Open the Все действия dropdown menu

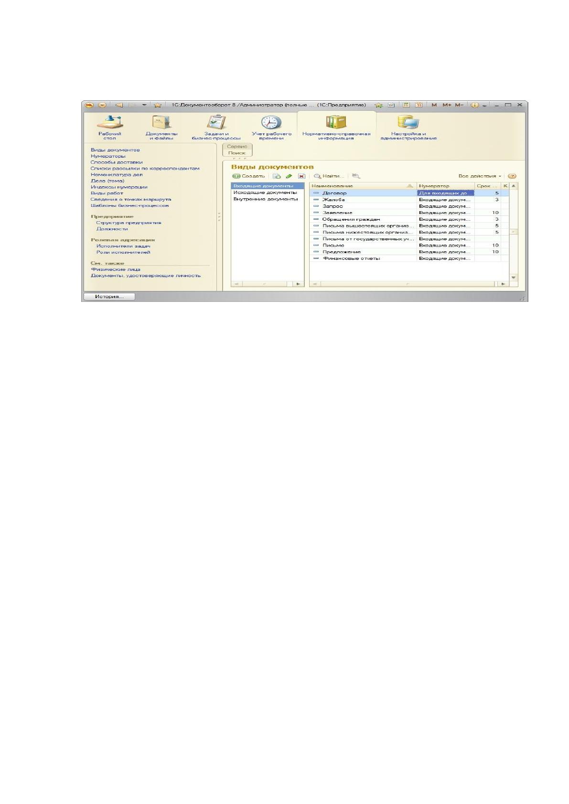[480, 176]
